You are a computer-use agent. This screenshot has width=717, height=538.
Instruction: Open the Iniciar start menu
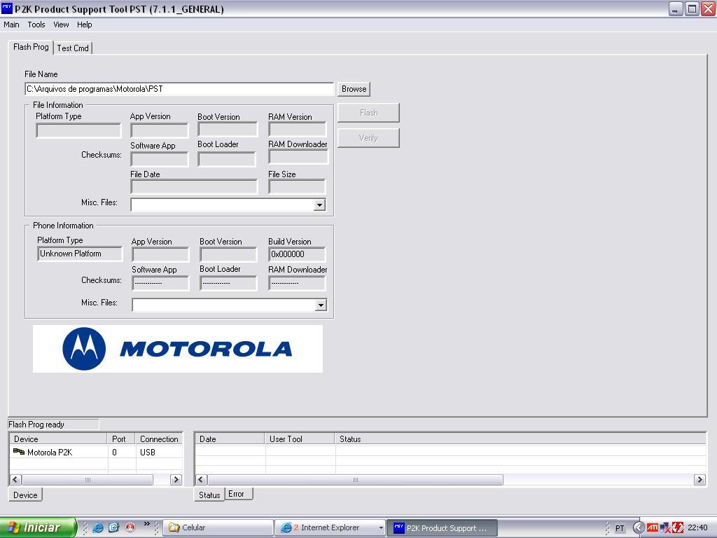(x=39, y=527)
